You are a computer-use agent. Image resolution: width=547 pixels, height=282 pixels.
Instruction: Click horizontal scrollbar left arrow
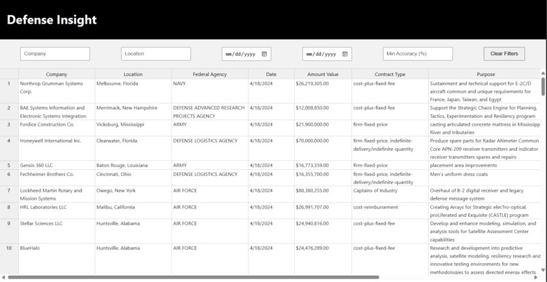pos(3,277)
